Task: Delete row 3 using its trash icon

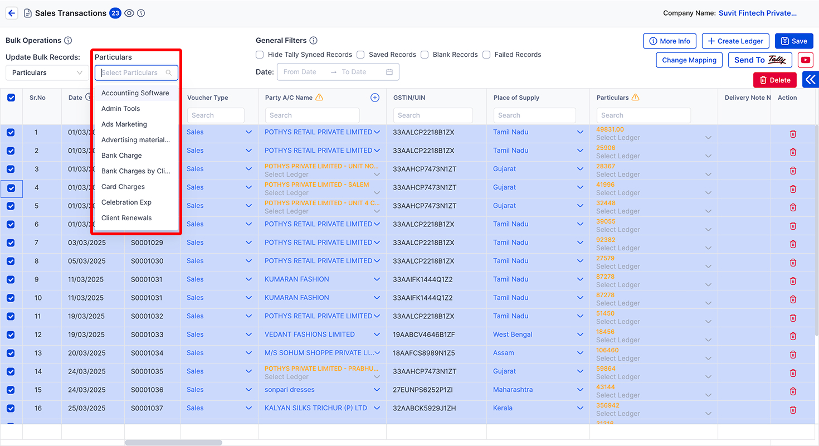Action: [793, 171]
